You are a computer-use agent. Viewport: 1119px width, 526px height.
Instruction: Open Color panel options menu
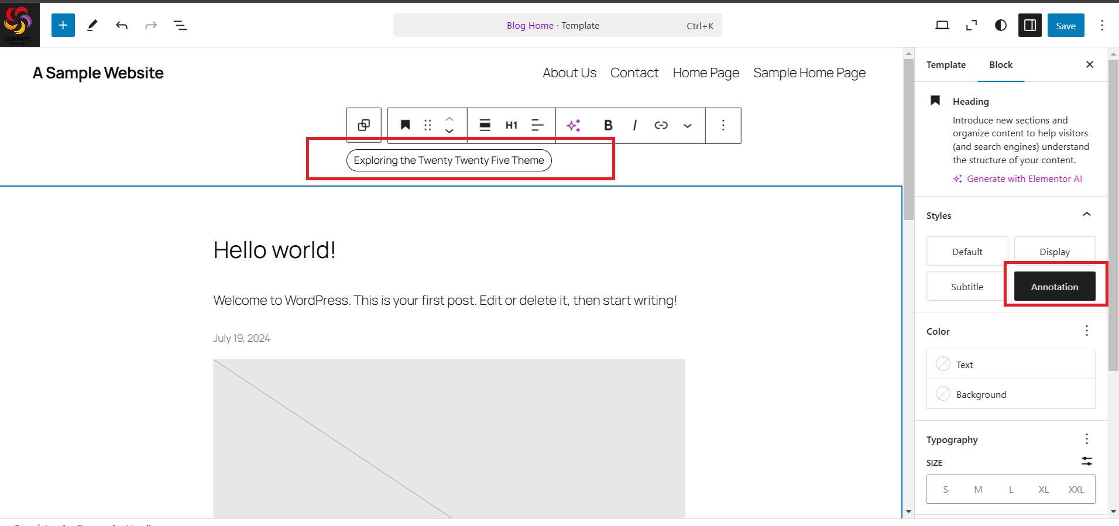click(1087, 331)
